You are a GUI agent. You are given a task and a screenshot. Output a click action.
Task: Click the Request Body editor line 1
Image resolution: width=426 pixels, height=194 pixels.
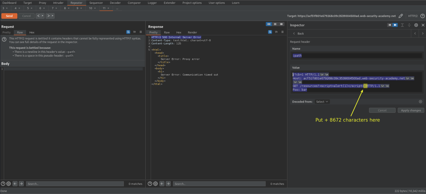(x=73, y=69)
